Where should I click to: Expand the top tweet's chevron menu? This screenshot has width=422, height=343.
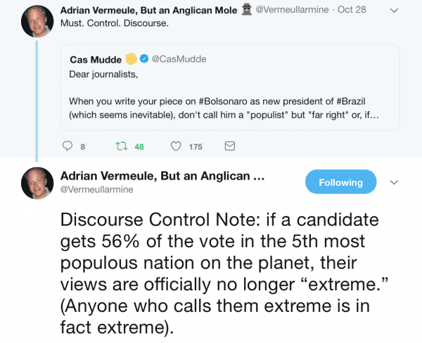(394, 11)
